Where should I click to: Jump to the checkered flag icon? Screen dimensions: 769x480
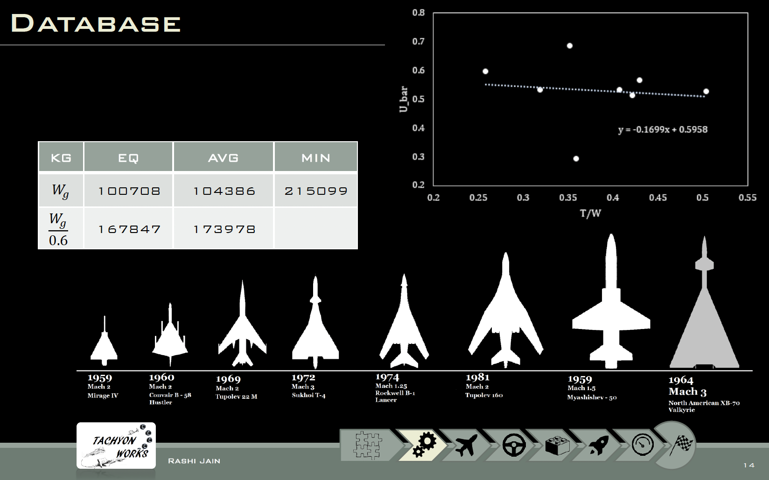point(680,445)
